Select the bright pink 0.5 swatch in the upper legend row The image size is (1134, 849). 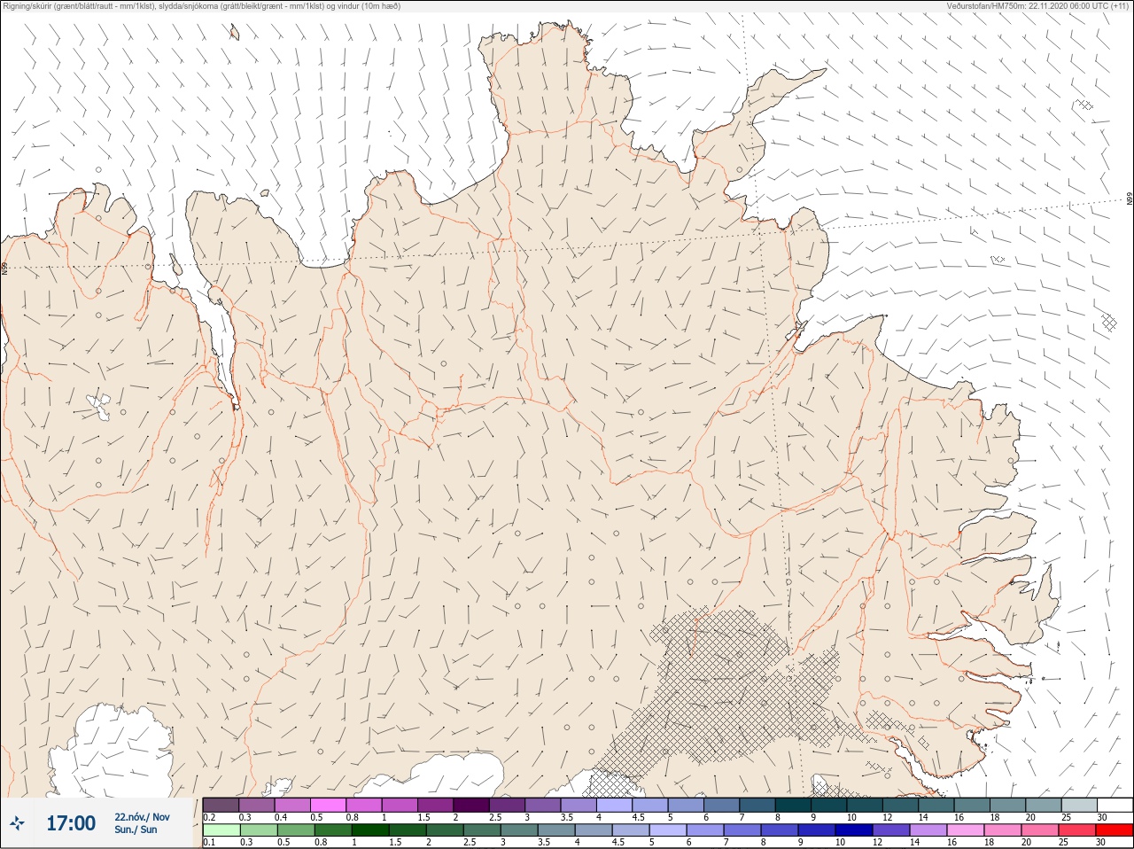click(328, 805)
